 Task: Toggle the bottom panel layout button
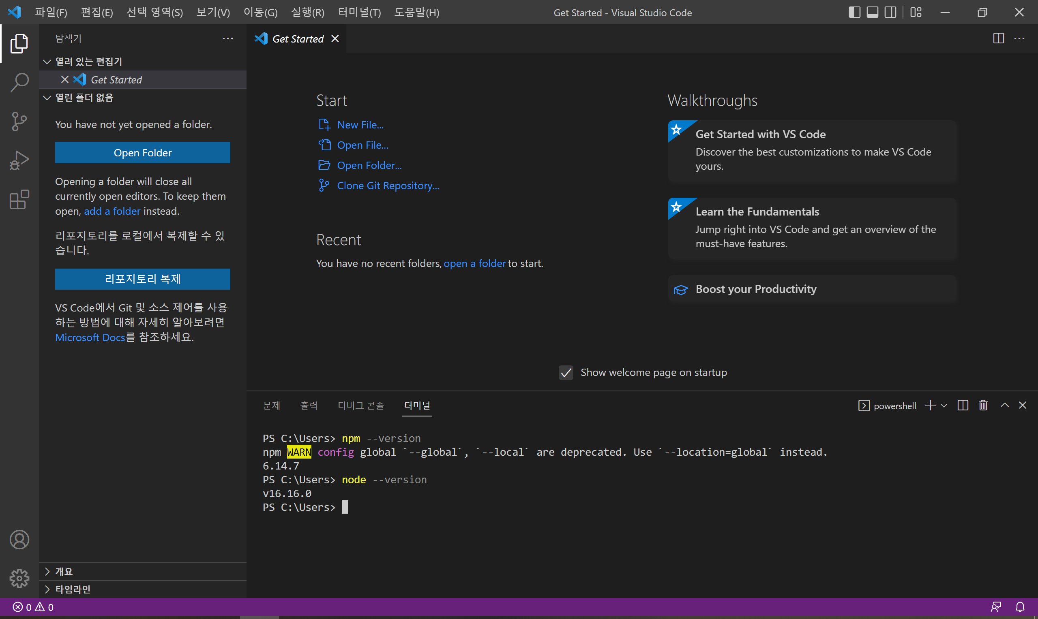point(872,13)
